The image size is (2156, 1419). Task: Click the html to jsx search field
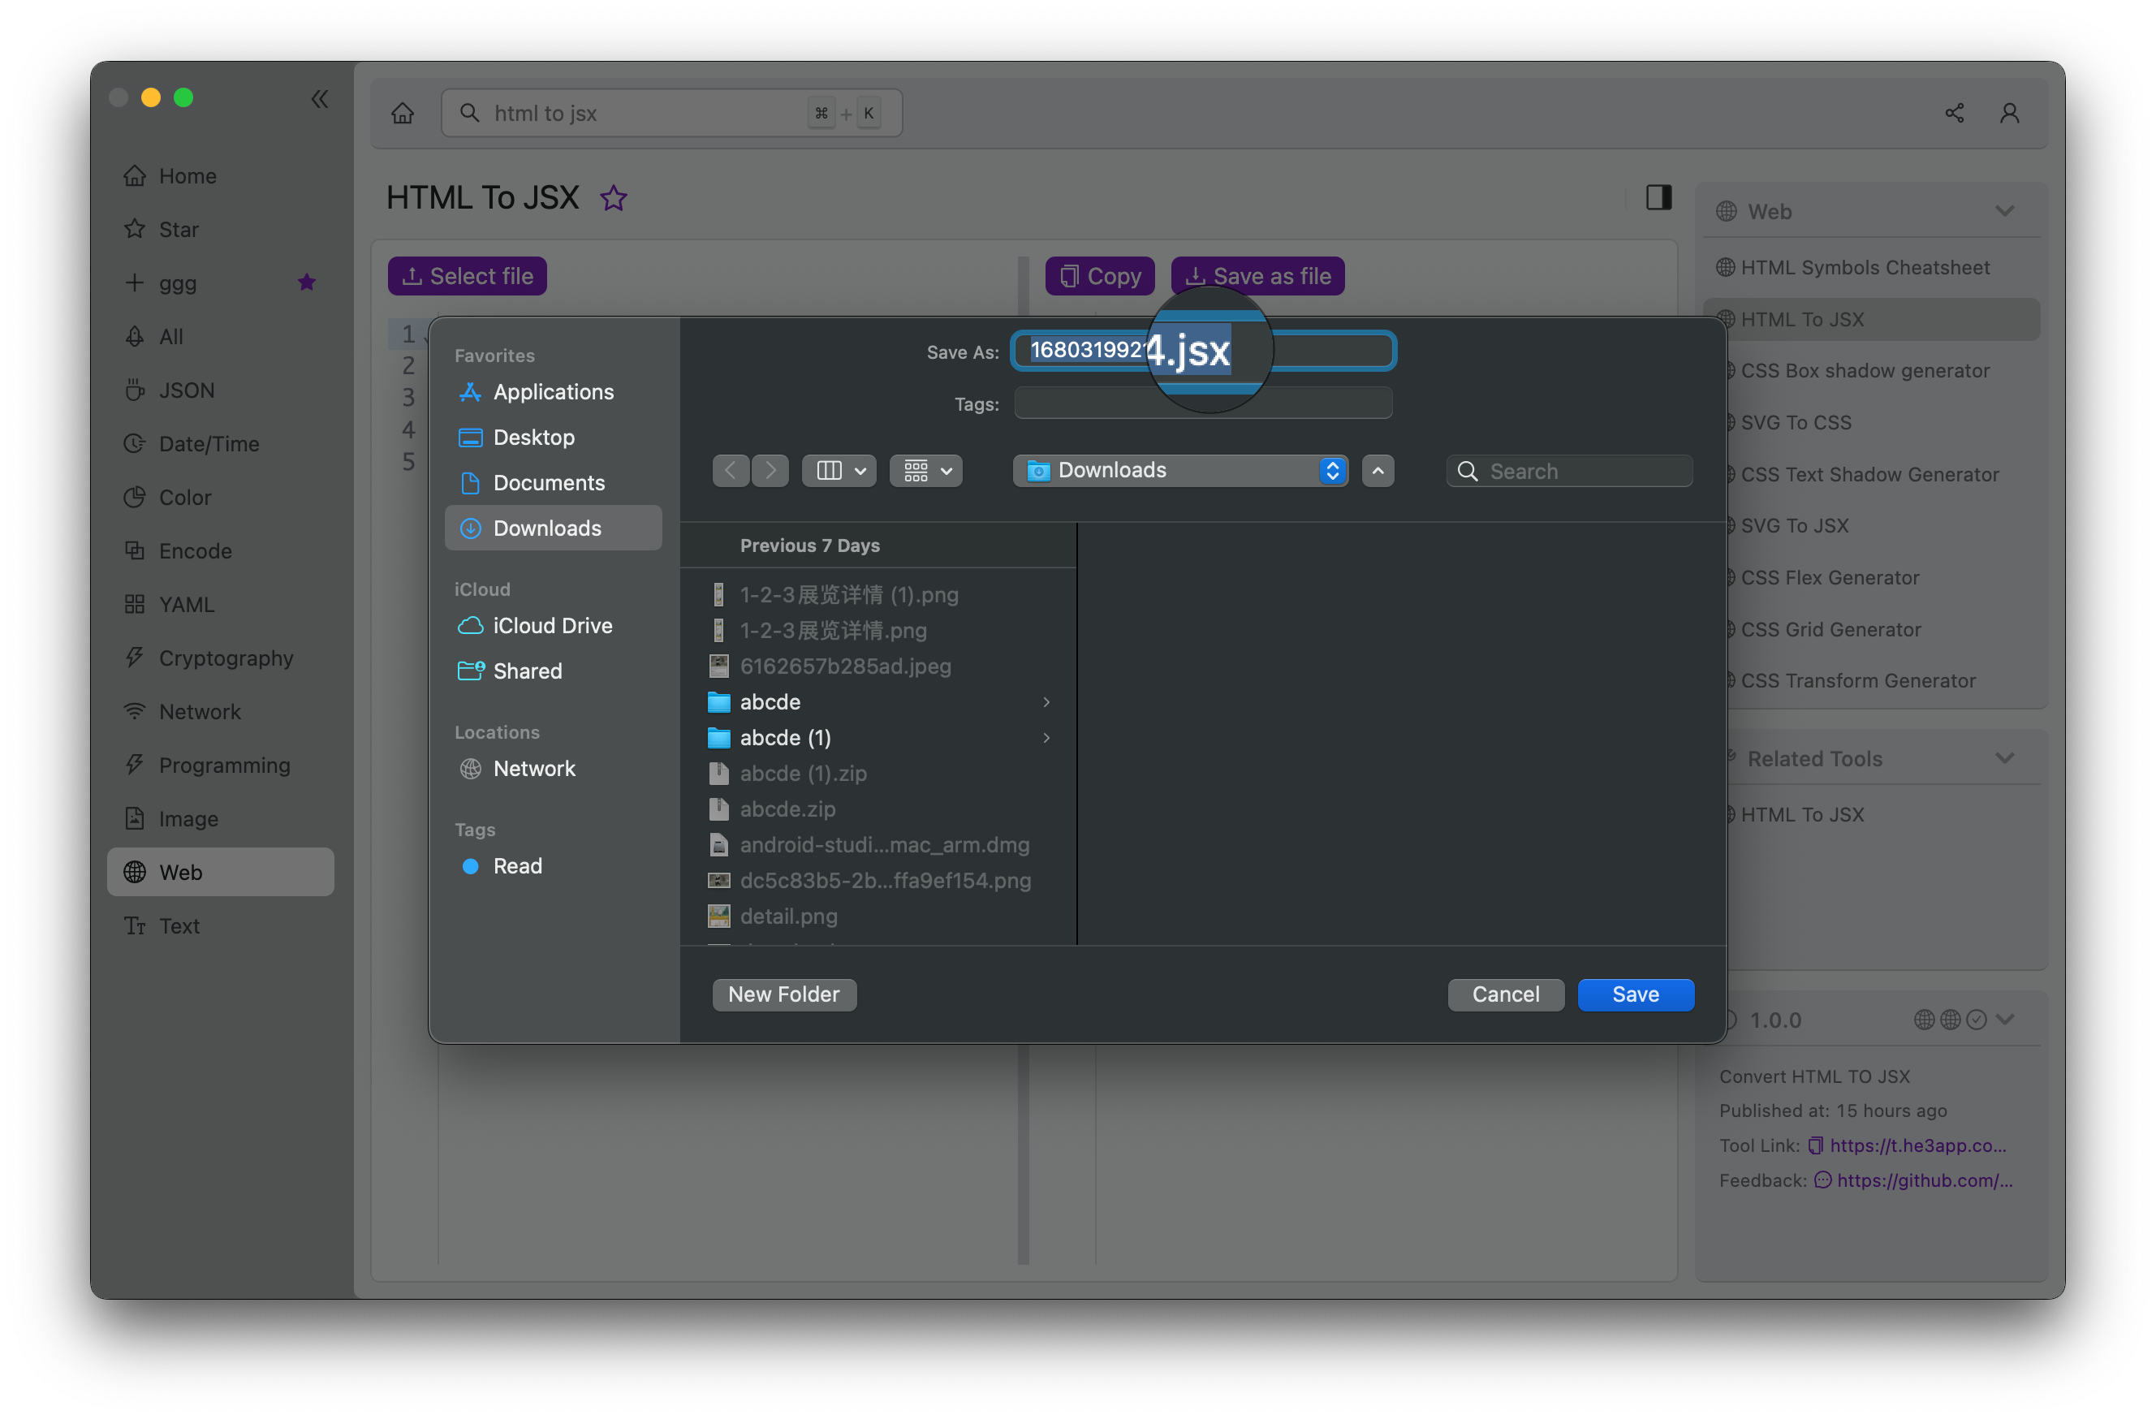tap(671, 114)
